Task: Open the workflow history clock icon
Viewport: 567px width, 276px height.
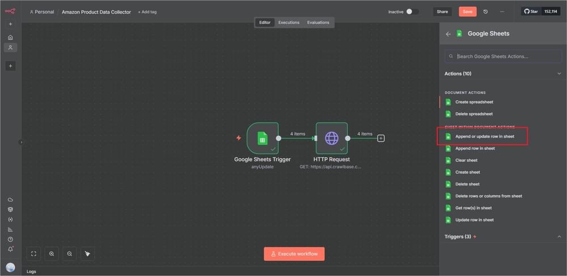Action: click(485, 11)
